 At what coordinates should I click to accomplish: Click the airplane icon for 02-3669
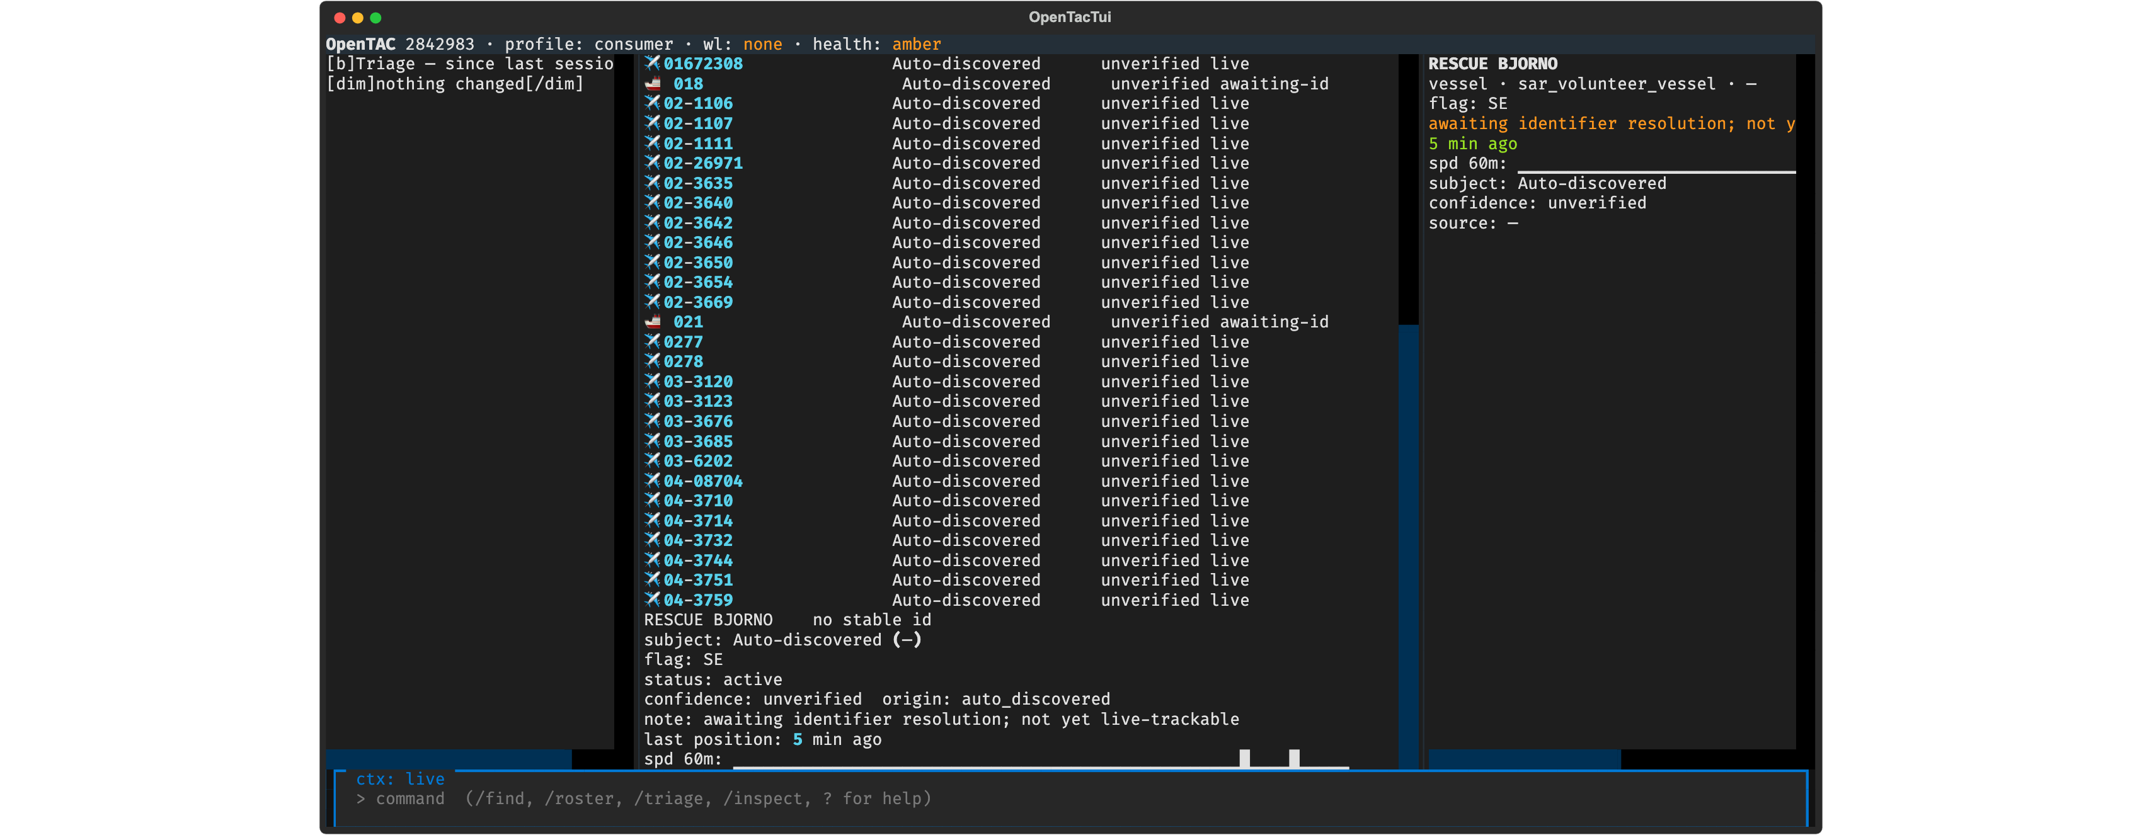[653, 302]
